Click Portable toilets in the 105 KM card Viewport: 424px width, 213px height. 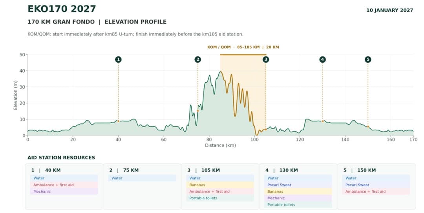pyautogui.click(x=220, y=198)
